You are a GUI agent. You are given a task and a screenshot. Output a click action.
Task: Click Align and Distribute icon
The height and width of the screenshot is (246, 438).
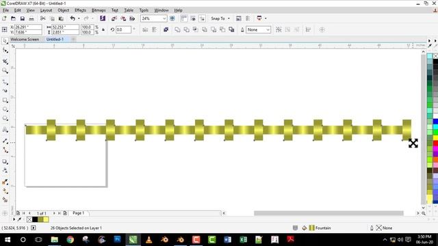[x=308, y=29]
